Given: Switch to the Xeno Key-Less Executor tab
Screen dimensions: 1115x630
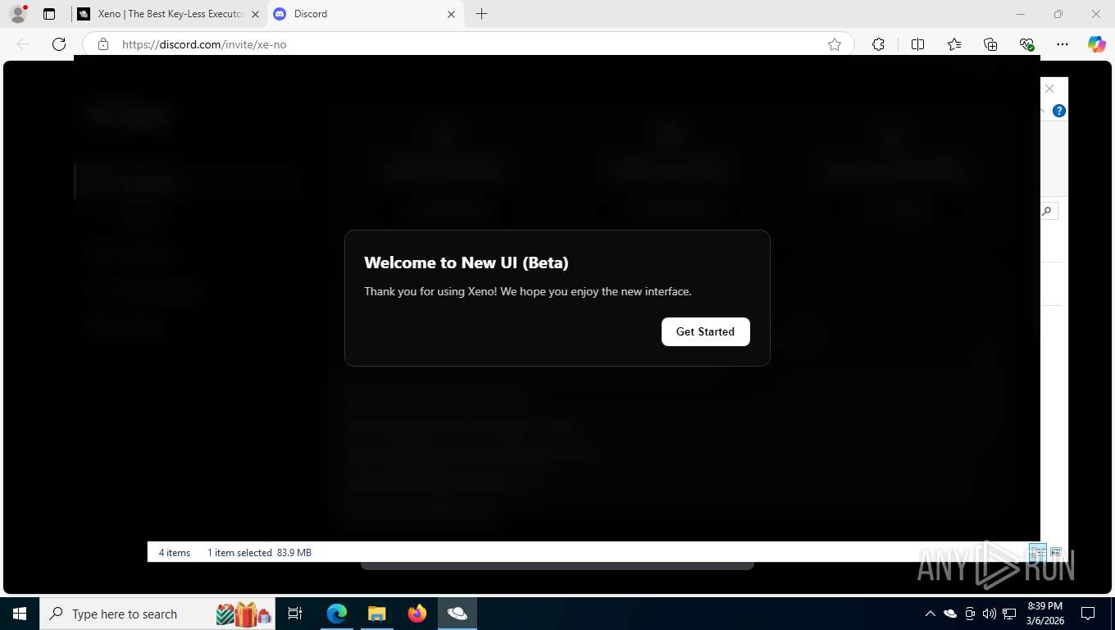Looking at the screenshot, I should tap(169, 14).
